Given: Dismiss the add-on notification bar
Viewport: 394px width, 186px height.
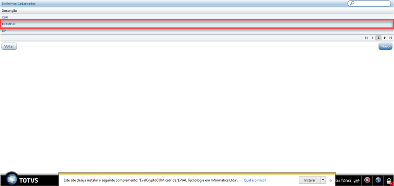Looking at the screenshot, I should (331, 180).
